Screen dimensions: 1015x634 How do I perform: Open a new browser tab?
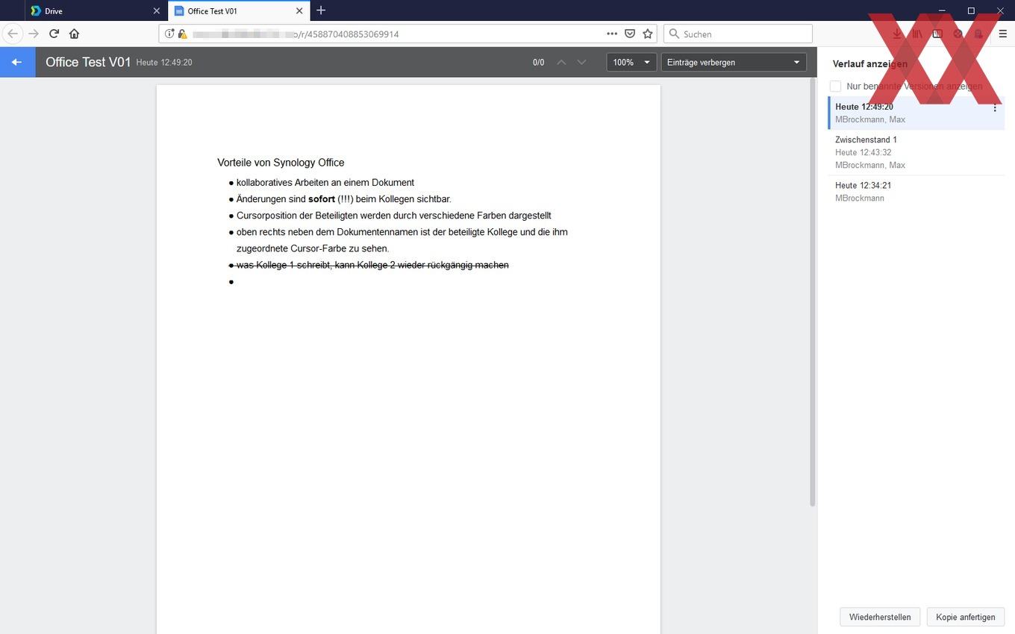coord(321,10)
